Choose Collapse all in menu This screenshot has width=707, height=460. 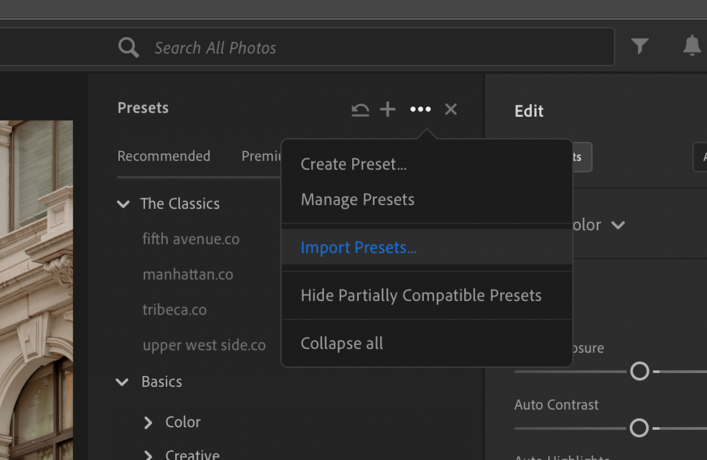(342, 344)
